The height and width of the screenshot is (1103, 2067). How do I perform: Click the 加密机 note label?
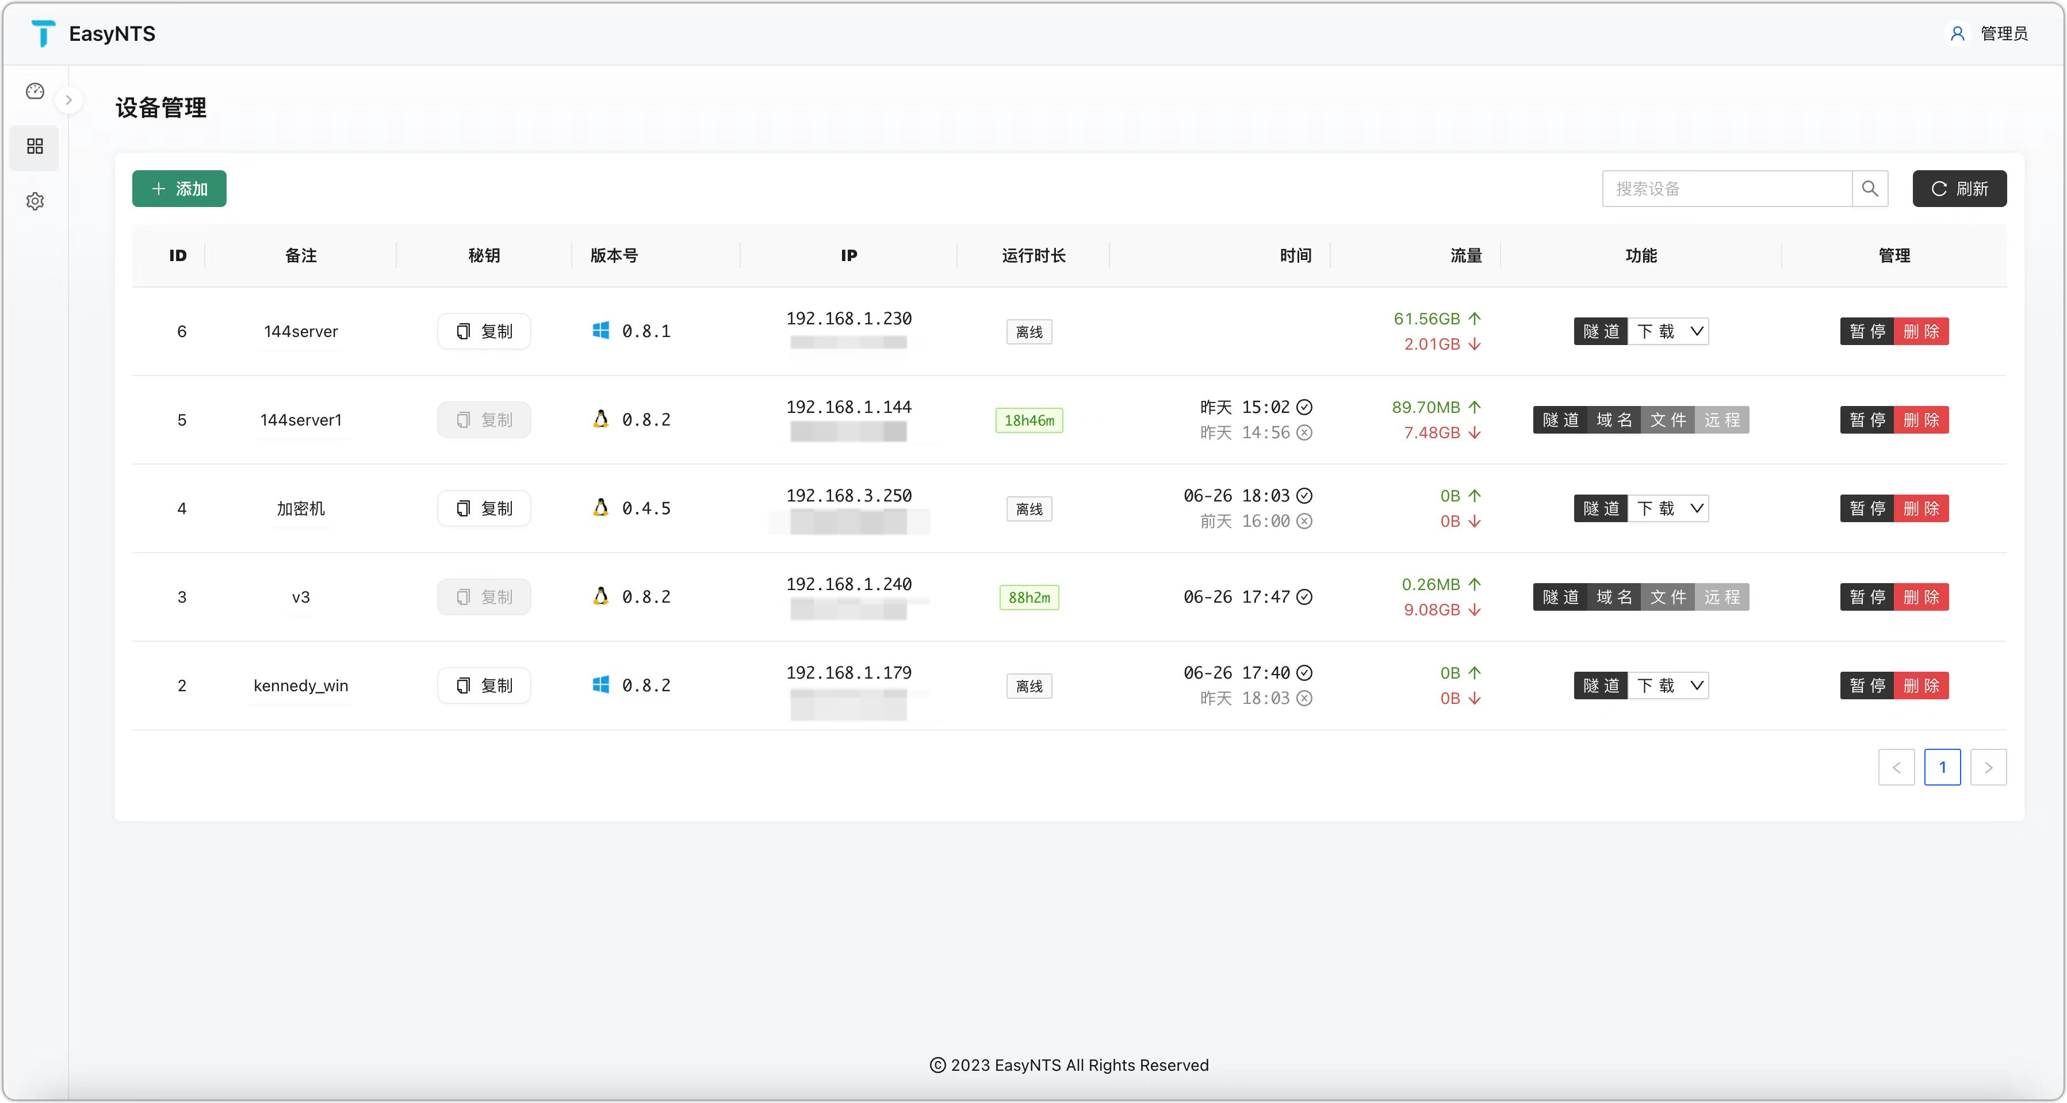301,508
